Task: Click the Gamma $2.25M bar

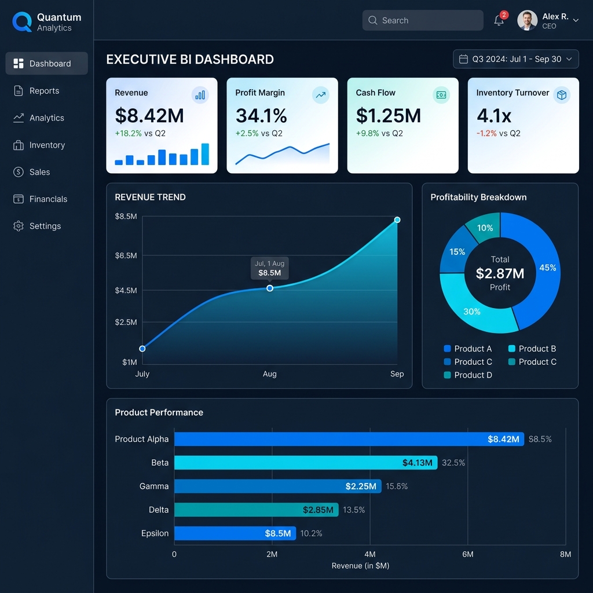Action: [278, 486]
